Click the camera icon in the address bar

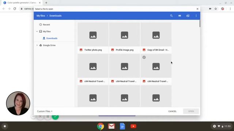210,9
